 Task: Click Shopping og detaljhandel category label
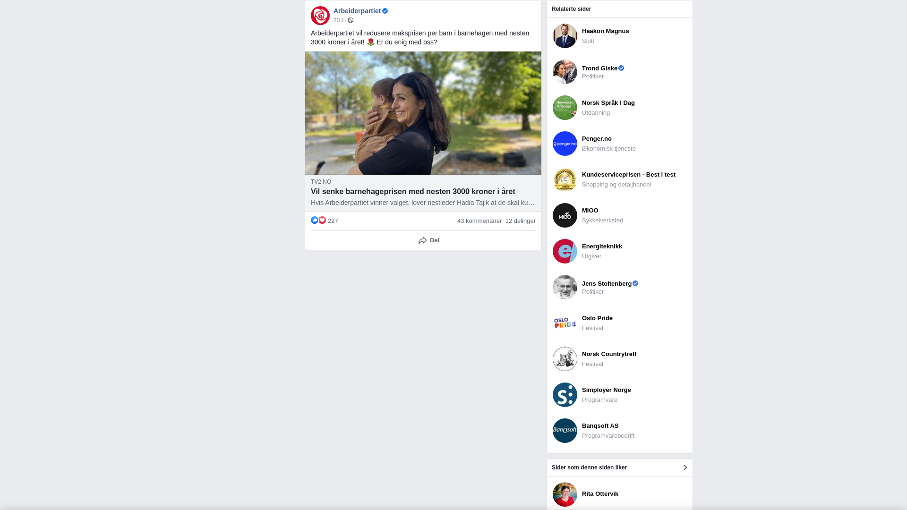616,184
